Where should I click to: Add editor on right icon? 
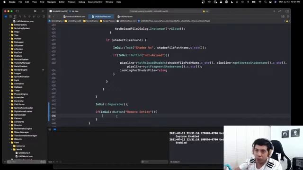pos(288,17)
